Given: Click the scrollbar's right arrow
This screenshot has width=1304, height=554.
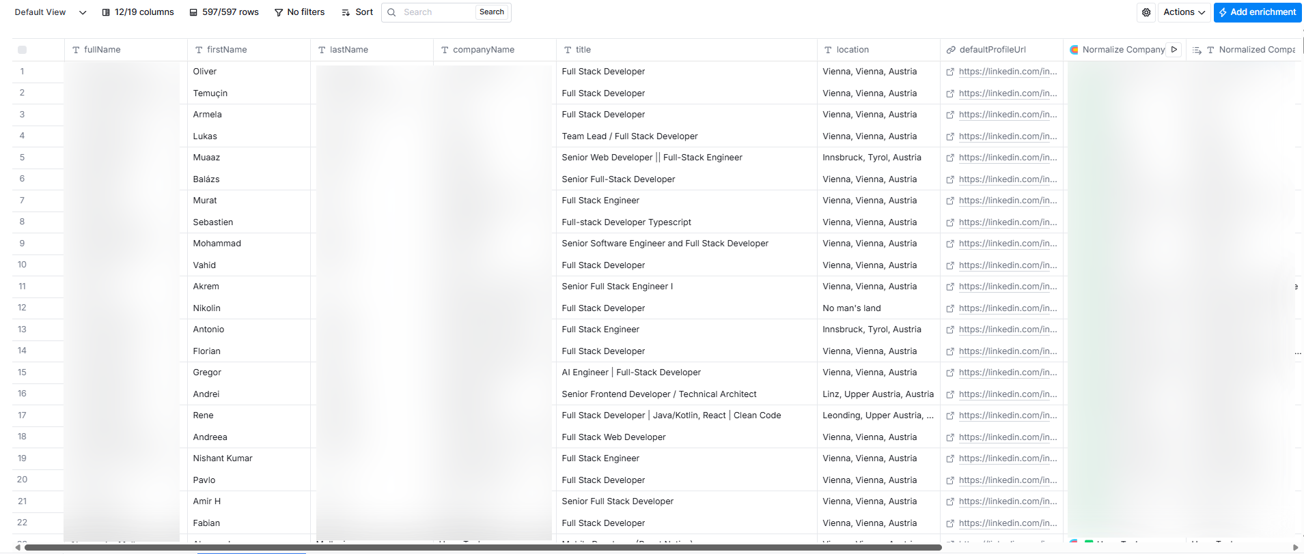Looking at the screenshot, I should pyautogui.click(x=1295, y=547).
